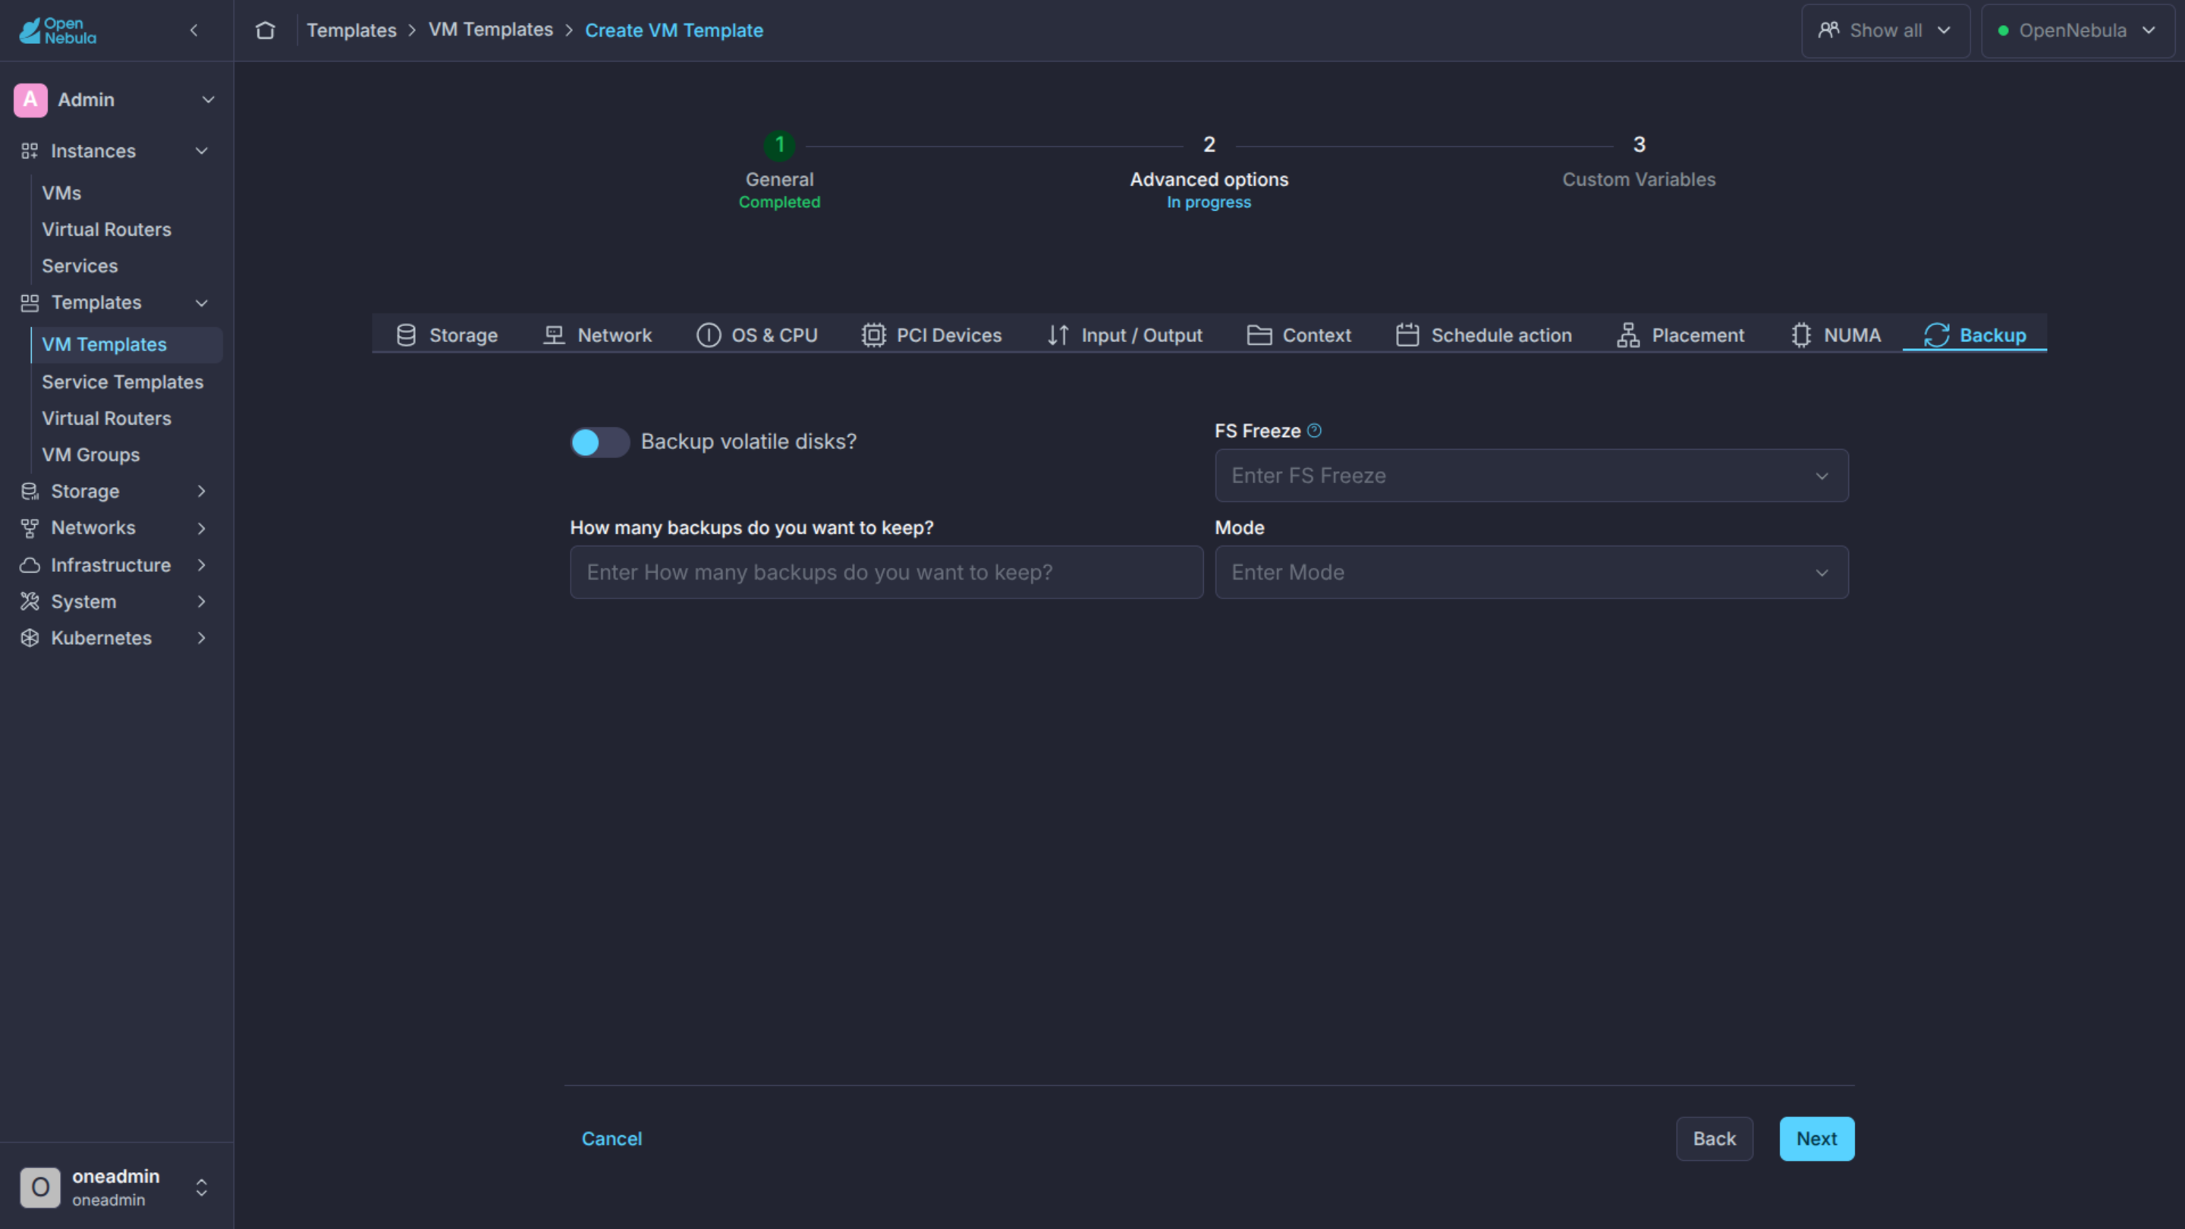Click the Instances grid icon

point(30,151)
